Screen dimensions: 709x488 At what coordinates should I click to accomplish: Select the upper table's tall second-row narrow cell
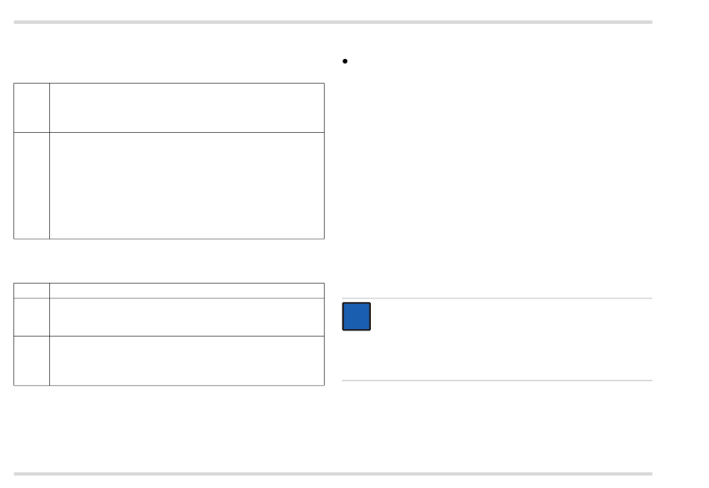tap(31, 186)
